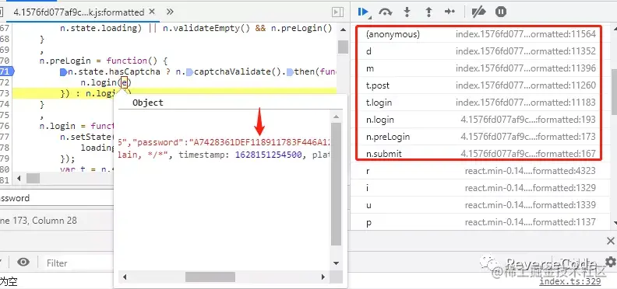This screenshot has height=289, width=617.
Task: Close the console drawer
Action: point(610,241)
